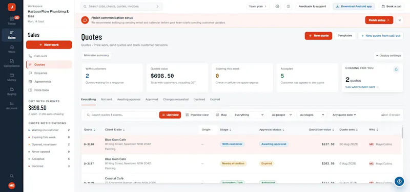The height and width of the screenshot is (192, 410).
Task: Open the Today icon in the sidebar
Action: click(x=11, y=21)
